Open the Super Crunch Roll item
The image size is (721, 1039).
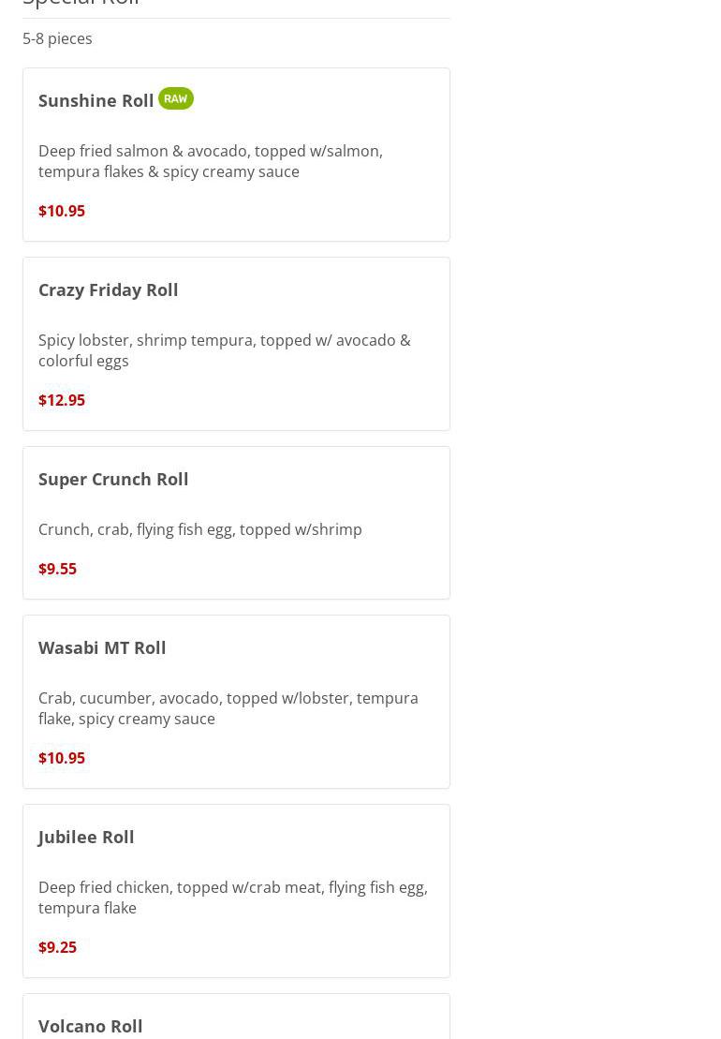(236, 523)
